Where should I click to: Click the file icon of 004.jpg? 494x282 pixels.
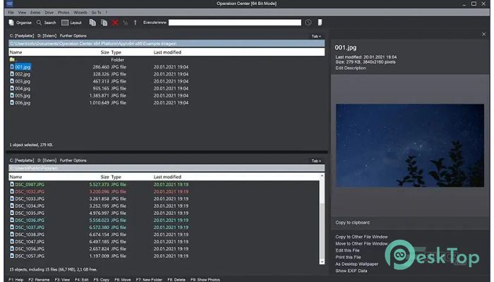(x=12, y=88)
